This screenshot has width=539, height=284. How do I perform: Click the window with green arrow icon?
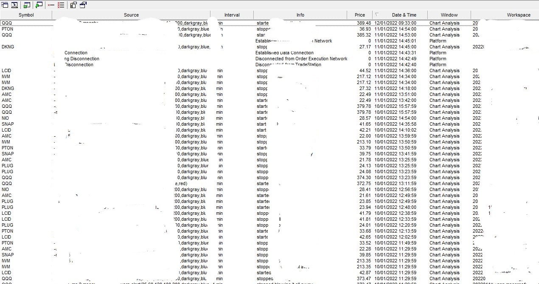[x=39, y=5]
